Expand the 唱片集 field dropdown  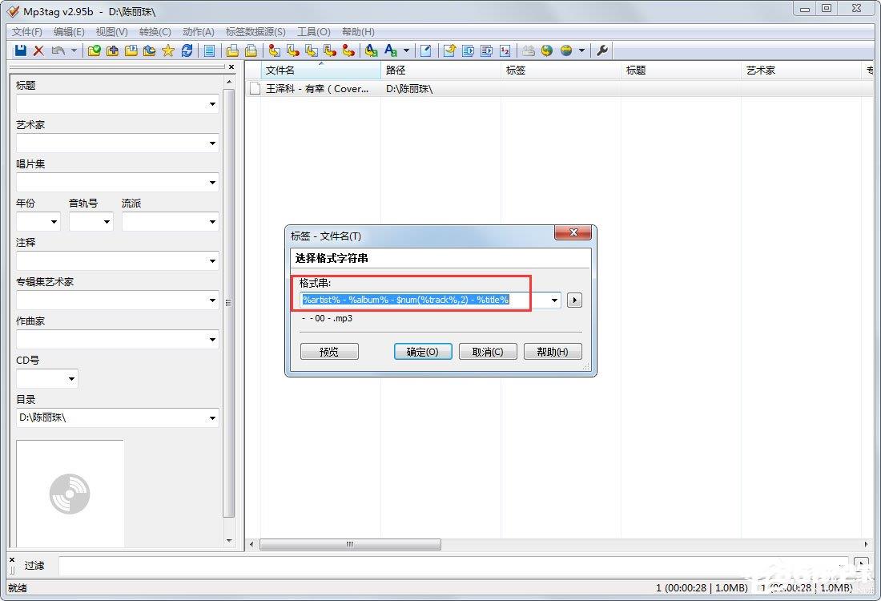tap(212, 183)
